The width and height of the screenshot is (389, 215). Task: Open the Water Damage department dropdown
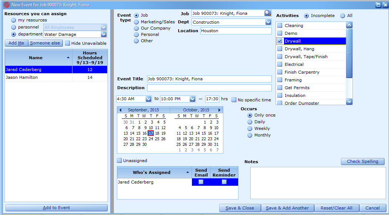[104, 34]
